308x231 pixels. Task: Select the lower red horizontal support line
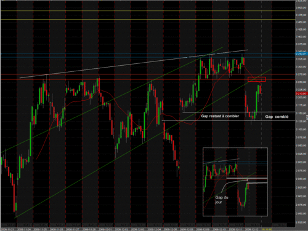coord(148,79)
